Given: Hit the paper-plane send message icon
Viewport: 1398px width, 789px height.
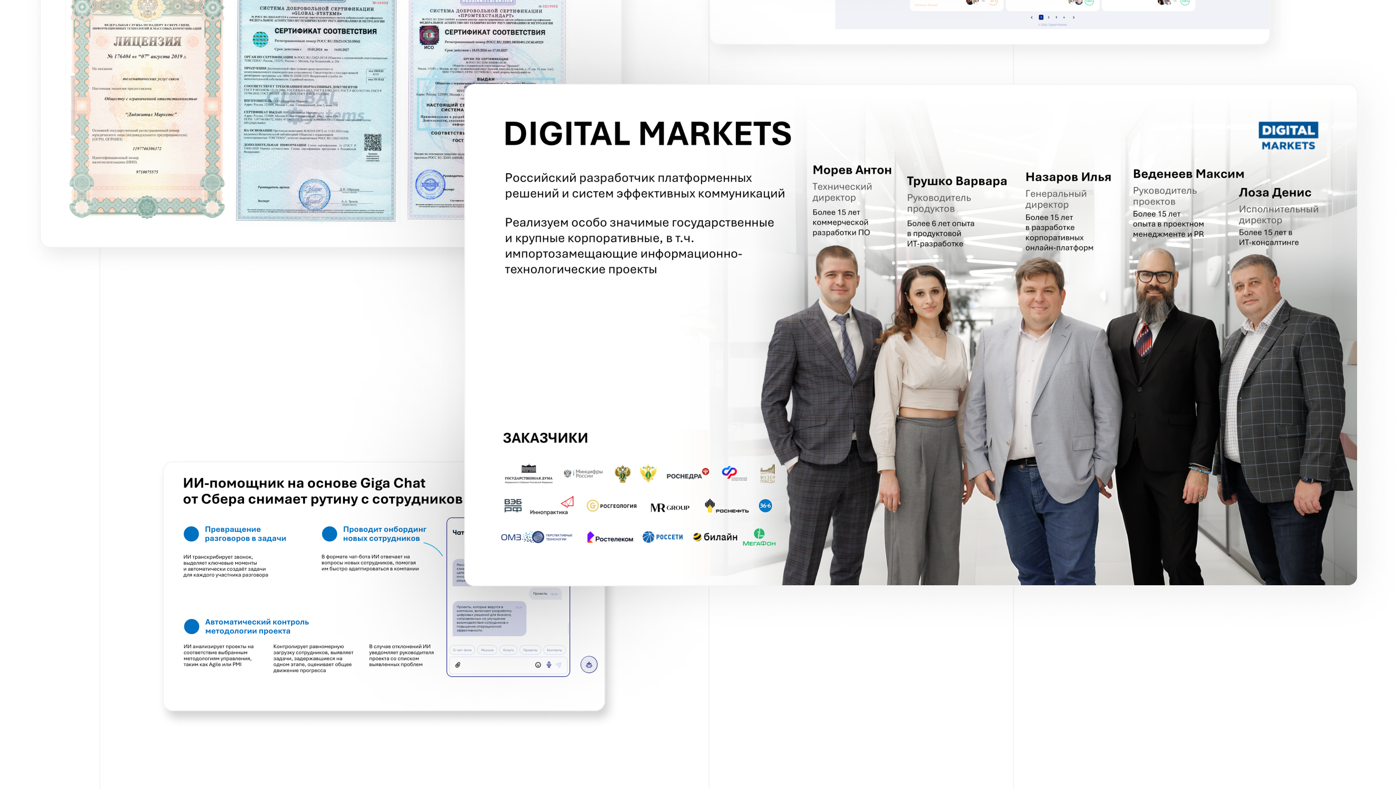Looking at the screenshot, I should (559, 665).
